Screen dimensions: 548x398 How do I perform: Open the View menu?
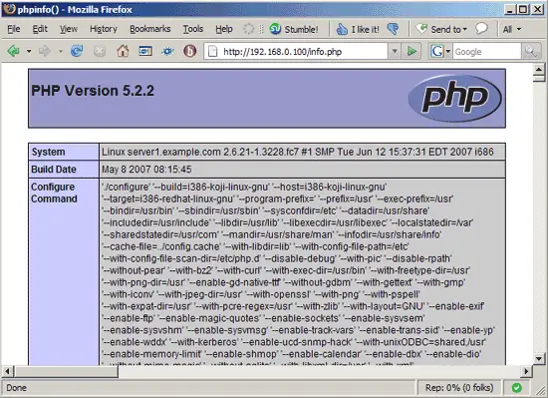coord(69,29)
